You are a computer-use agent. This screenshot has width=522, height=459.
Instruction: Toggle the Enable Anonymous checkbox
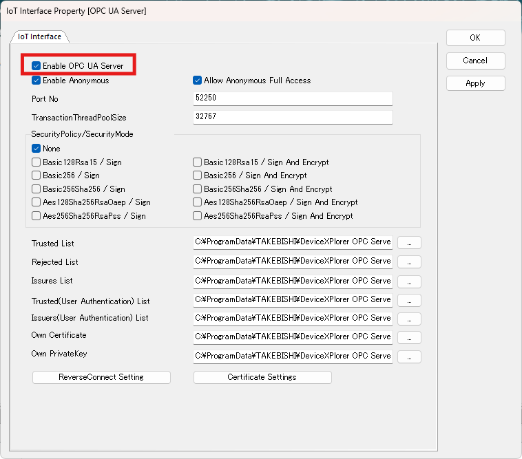click(36, 81)
